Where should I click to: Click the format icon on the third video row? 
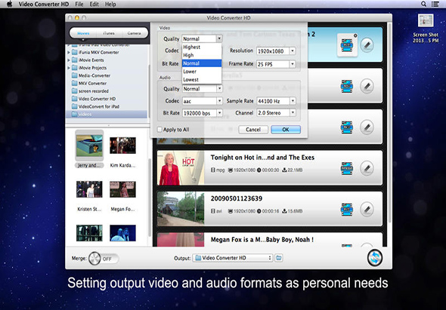point(347,127)
